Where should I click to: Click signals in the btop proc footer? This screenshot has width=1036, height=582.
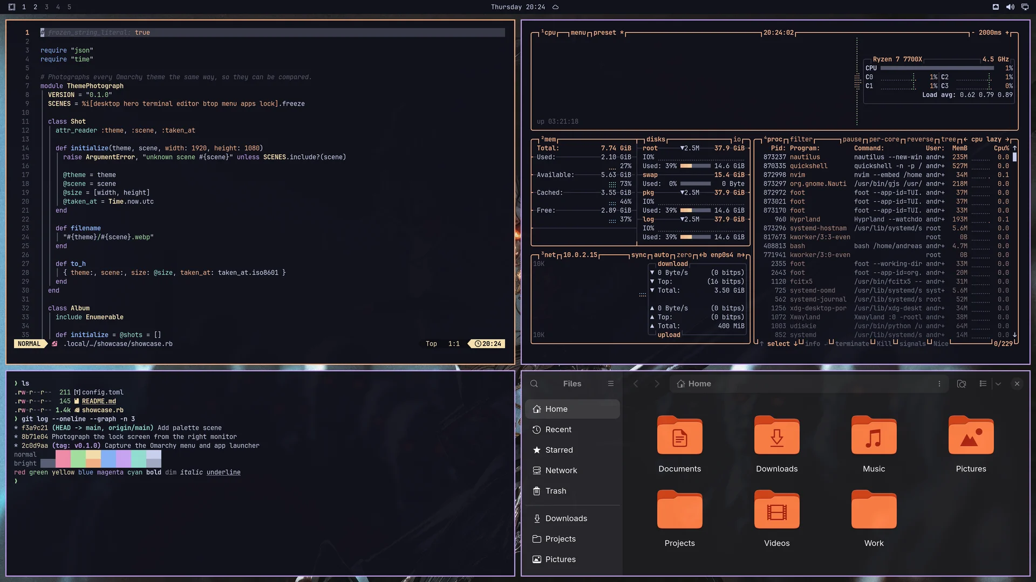click(912, 343)
